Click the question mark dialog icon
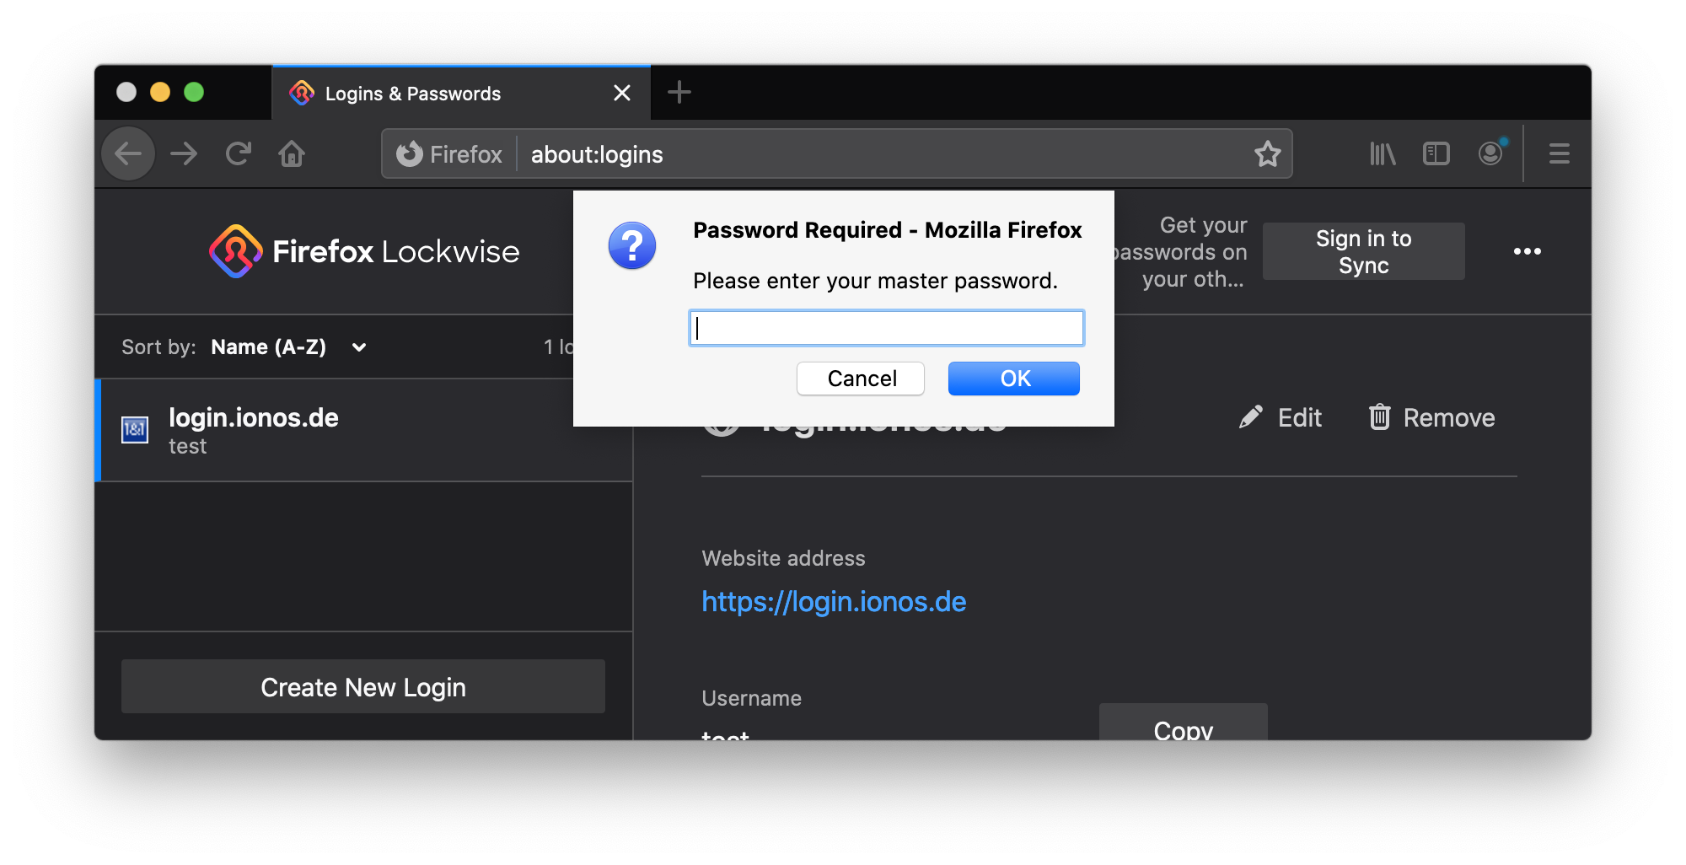The width and height of the screenshot is (1686, 865). point(632,246)
